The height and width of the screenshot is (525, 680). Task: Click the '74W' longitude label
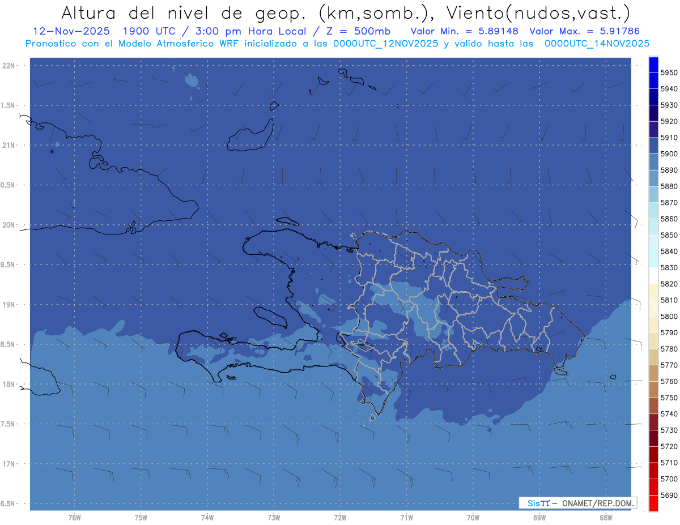click(x=207, y=517)
